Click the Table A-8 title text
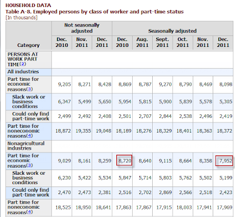This screenshot has height=217, width=235. coord(95,12)
